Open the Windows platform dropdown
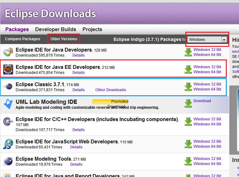Screen dimensions: 239x177 pos(207,40)
